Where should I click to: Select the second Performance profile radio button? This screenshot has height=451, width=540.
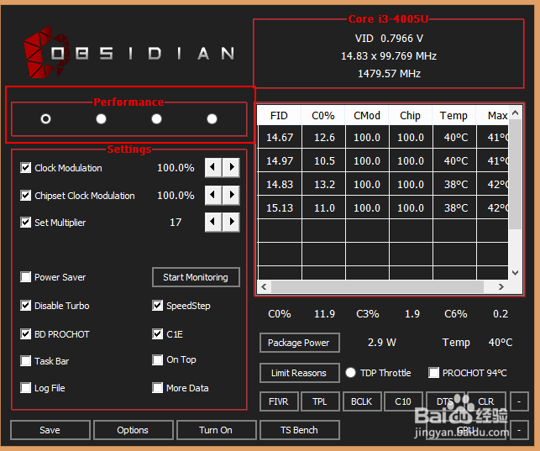click(101, 118)
